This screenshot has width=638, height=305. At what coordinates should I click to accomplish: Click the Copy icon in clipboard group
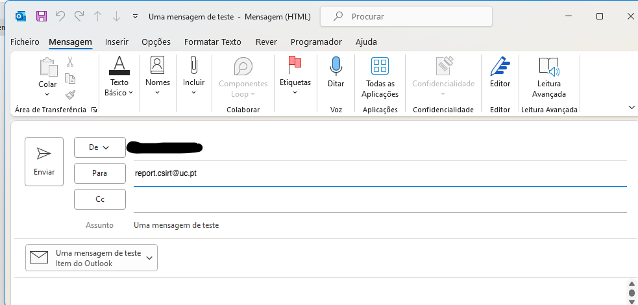click(x=70, y=79)
